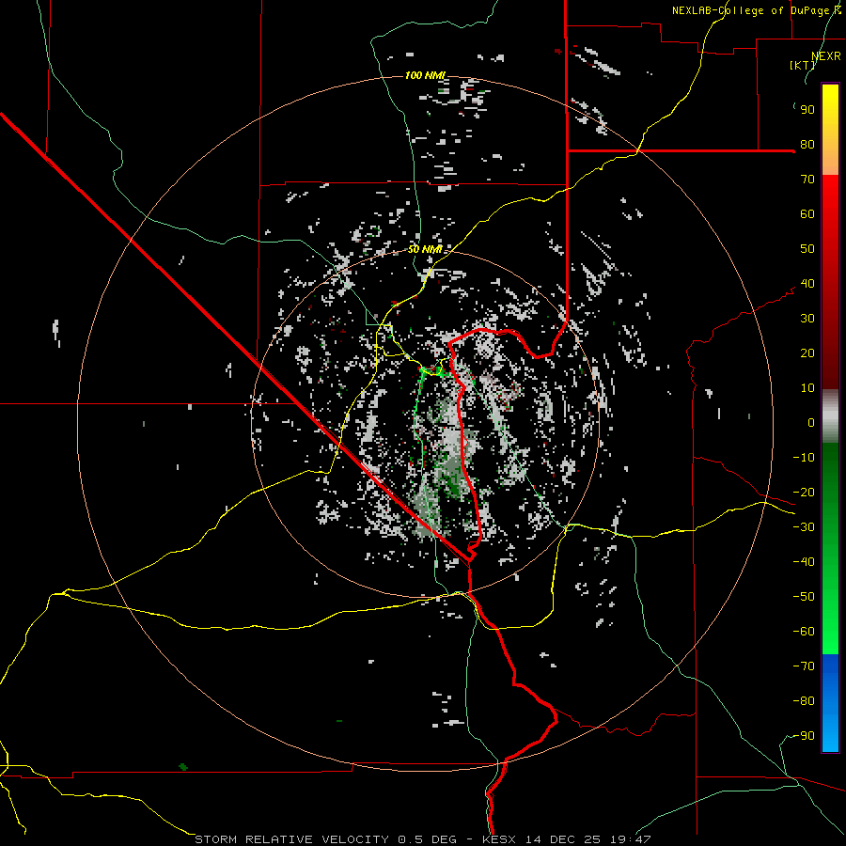This screenshot has width=846, height=846.
Task: Click the "NEXLAB-College of DuPage" header text
Action: coord(750,10)
